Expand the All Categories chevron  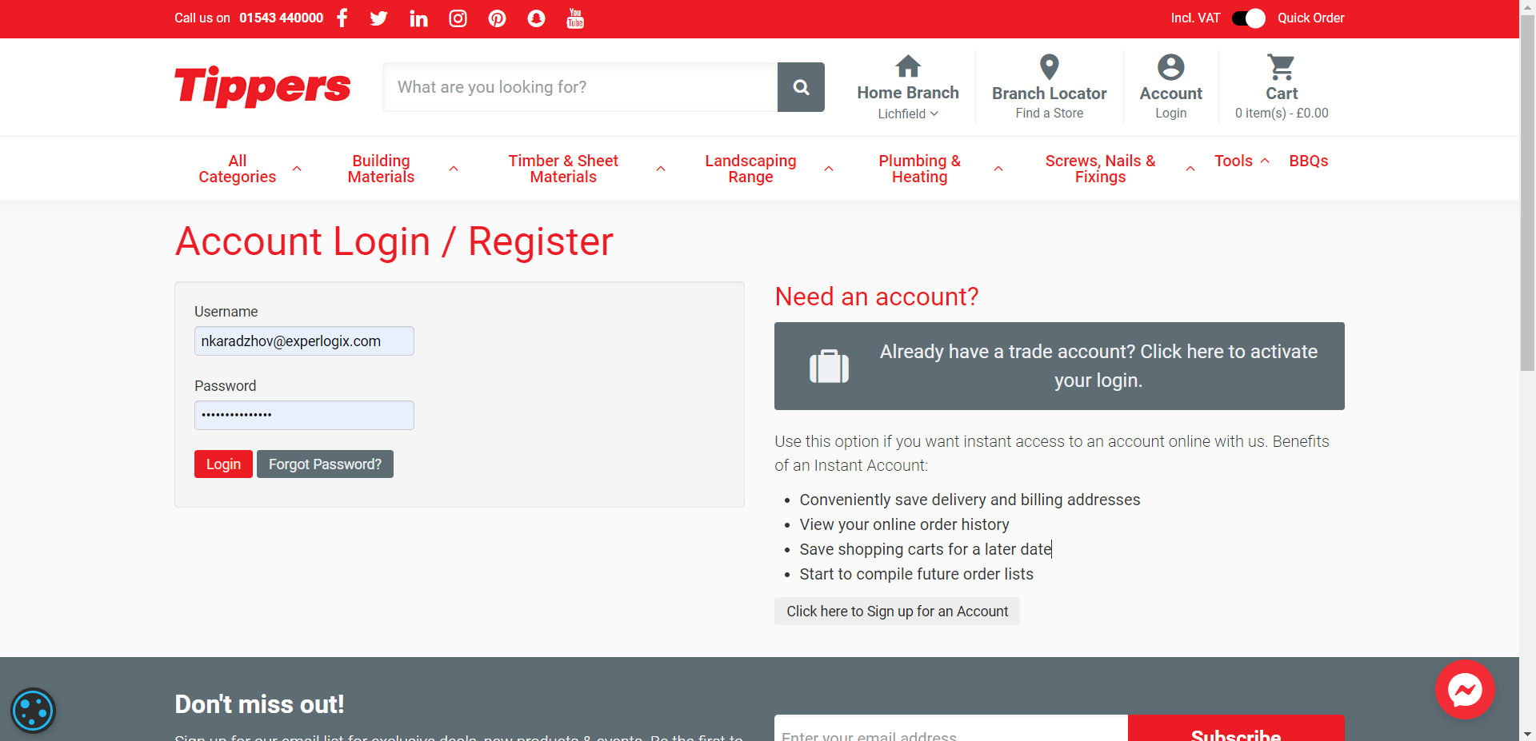[297, 169]
